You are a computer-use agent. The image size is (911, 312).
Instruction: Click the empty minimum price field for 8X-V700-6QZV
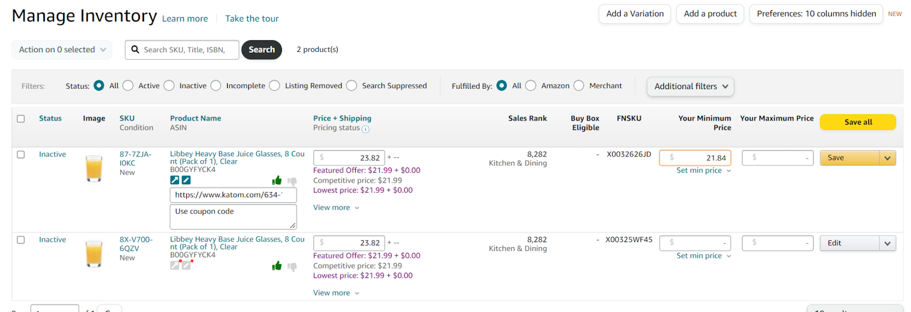coord(695,243)
